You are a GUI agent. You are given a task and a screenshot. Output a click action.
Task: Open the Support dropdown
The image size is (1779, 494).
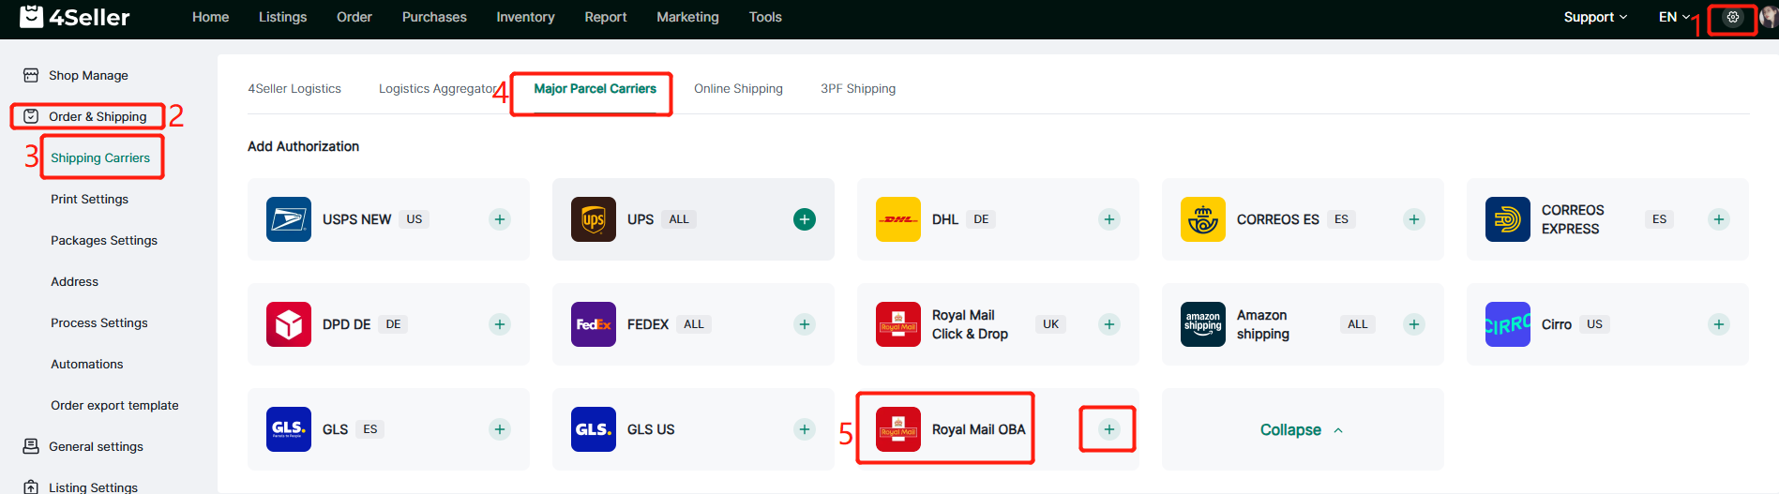click(1595, 17)
